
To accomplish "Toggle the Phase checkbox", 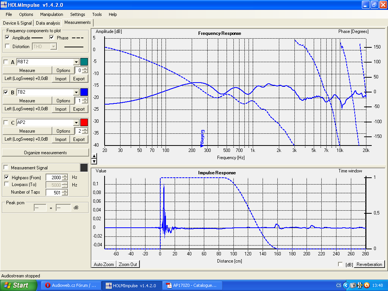I will (52, 38).
